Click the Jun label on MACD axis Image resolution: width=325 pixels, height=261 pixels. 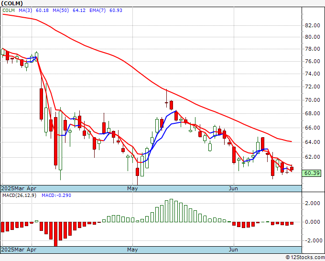(x=233, y=250)
